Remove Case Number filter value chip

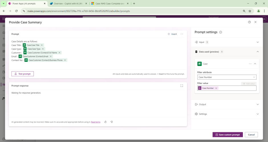pos(216,88)
